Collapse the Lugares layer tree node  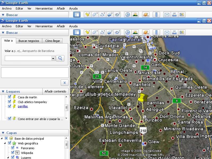point(8,157)
